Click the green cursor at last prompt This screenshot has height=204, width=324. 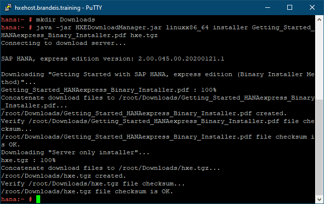click(38, 199)
